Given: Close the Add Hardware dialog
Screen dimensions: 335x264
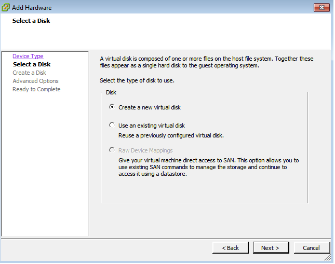Looking at the screenshot, I should pos(321,7).
